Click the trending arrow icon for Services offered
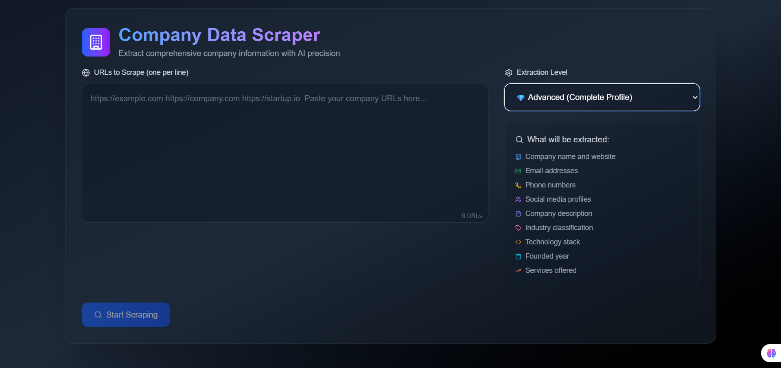 coord(518,270)
